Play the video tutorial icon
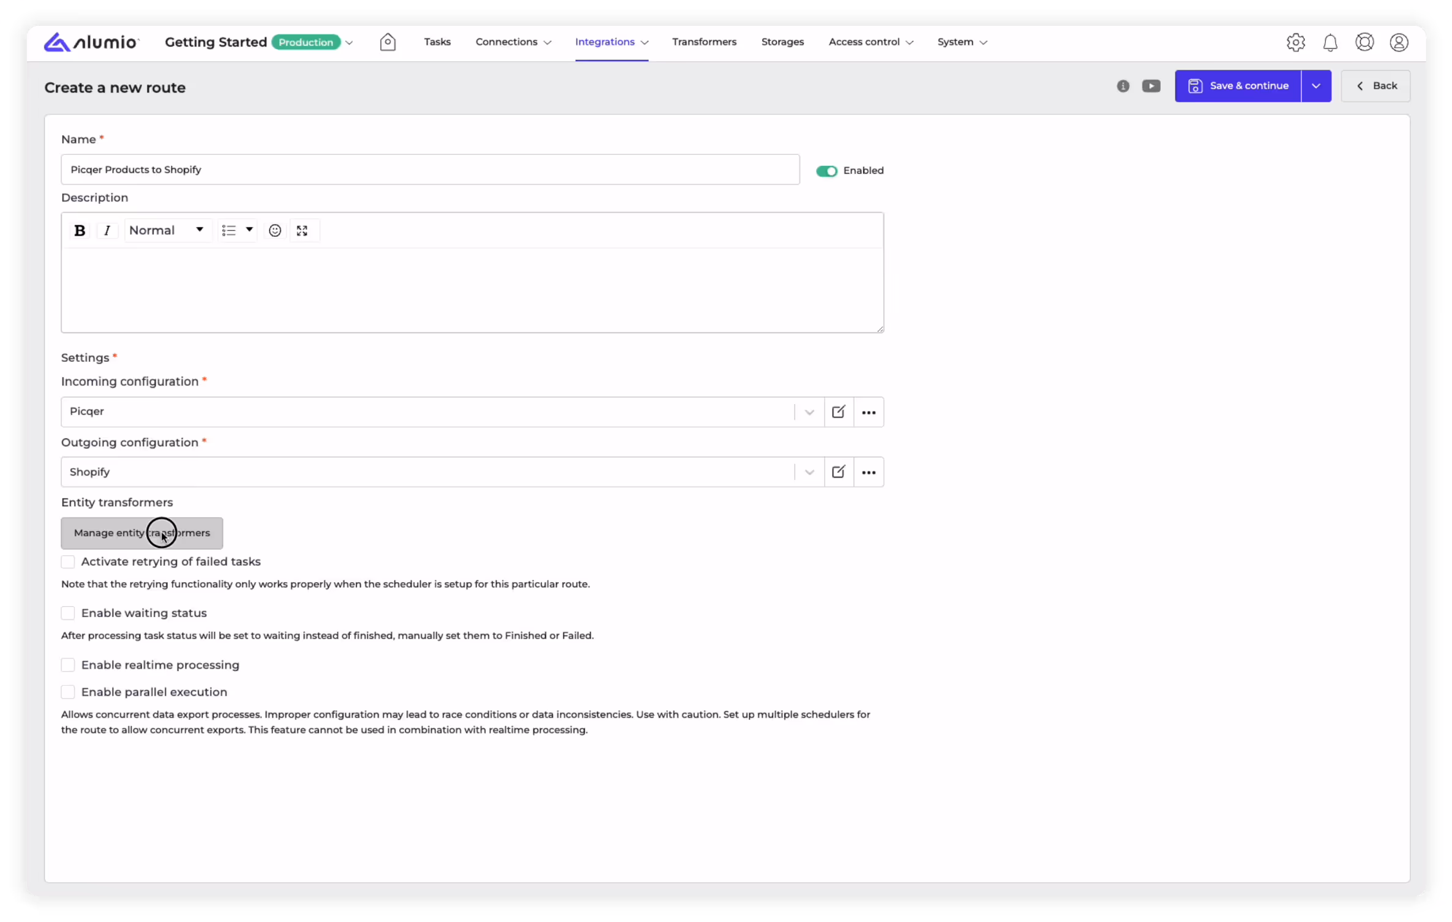This screenshot has width=1452, height=922. [1151, 86]
